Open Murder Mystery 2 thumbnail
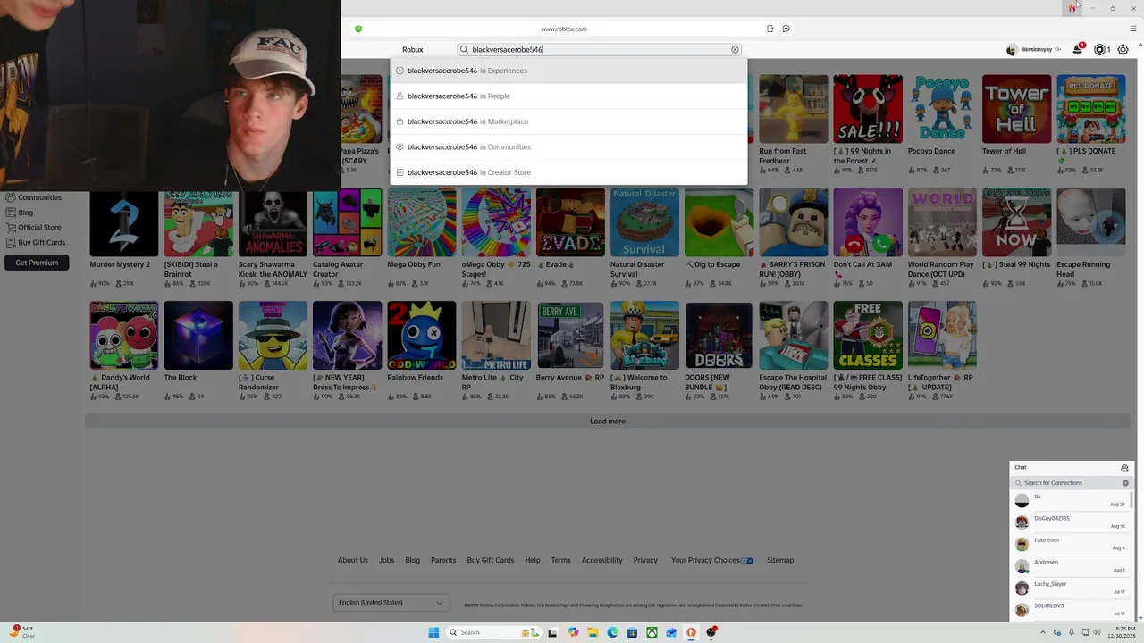This screenshot has height=643, width=1144. point(124,222)
